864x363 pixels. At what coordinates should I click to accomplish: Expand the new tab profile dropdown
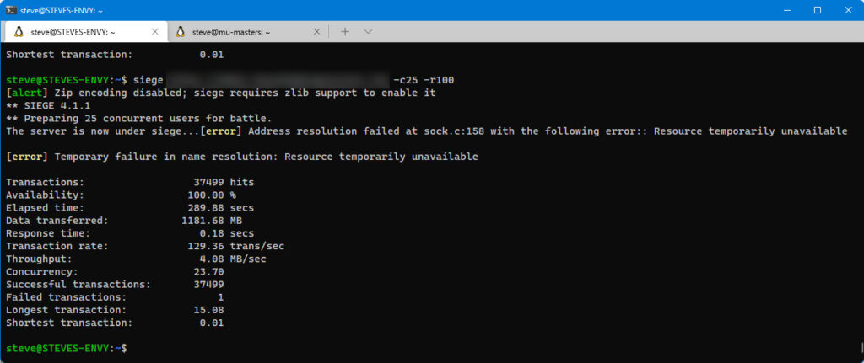[369, 32]
